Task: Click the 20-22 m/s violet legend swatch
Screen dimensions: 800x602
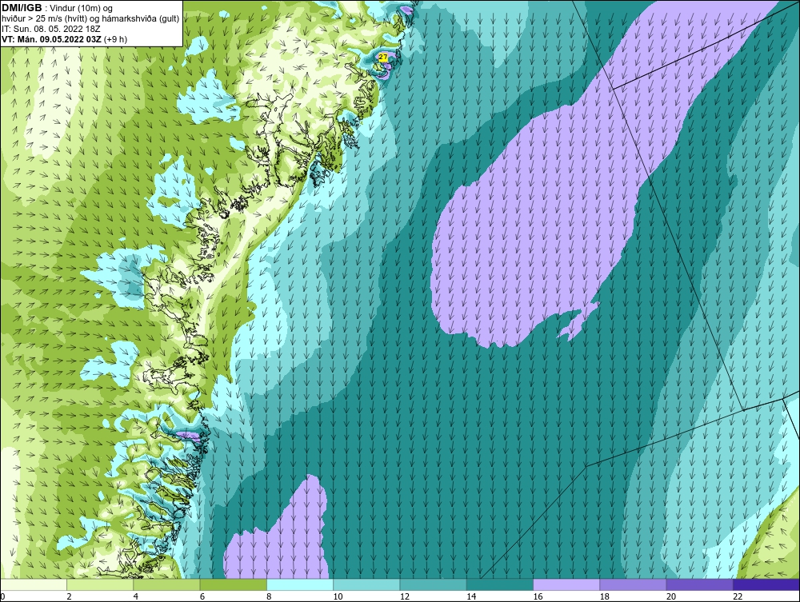Action: pos(699,584)
